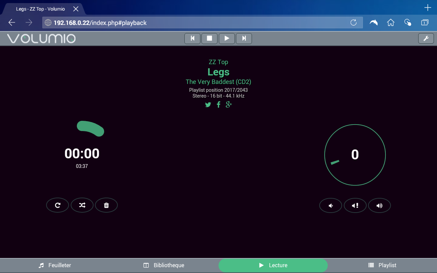Open browser tabs overview

coord(425,23)
